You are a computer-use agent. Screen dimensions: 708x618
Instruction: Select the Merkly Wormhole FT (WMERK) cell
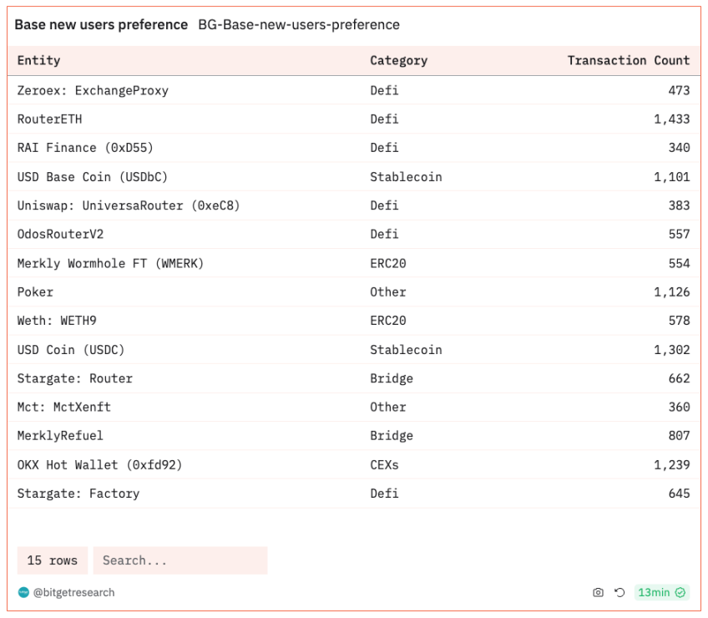tap(110, 263)
